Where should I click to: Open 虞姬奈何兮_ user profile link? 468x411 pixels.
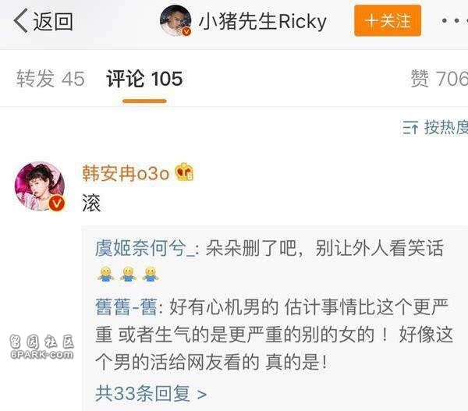coord(145,248)
